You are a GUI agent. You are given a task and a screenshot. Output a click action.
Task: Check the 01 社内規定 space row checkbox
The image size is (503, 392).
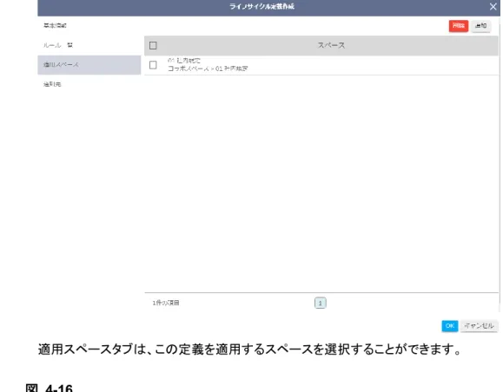(x=153, y=65)
